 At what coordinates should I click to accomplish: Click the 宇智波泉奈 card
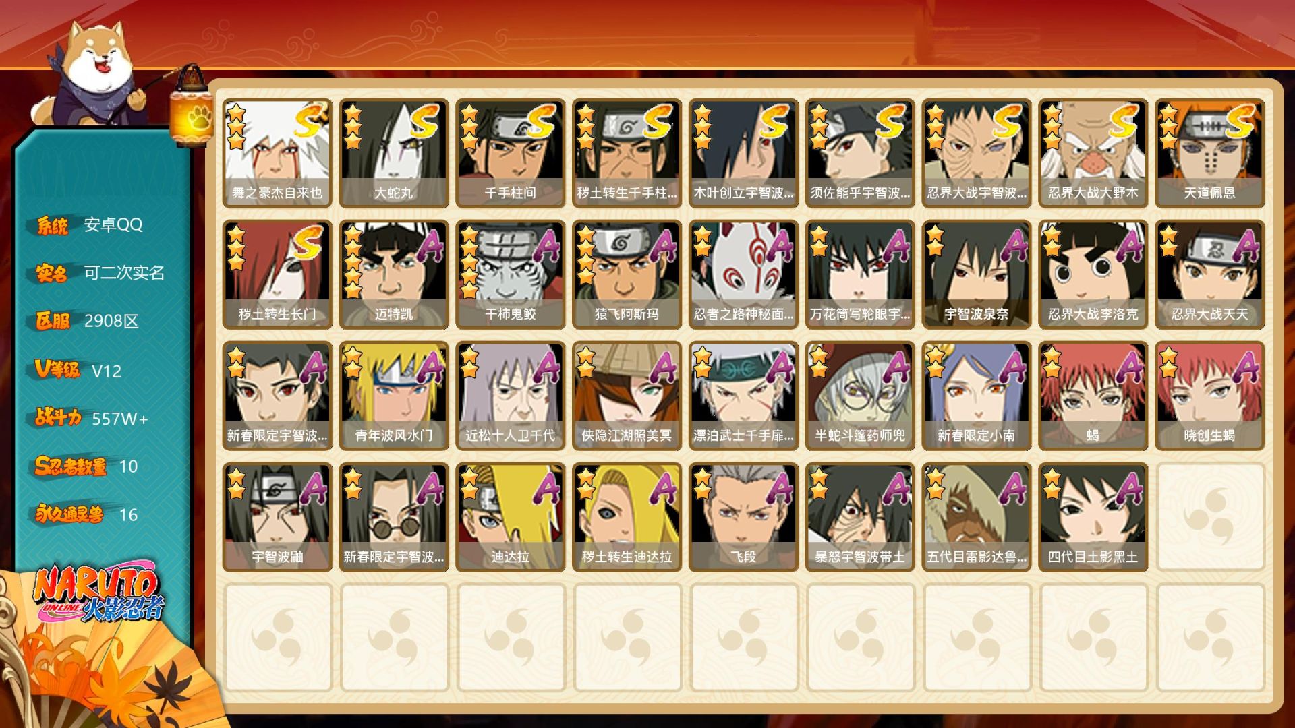click(x=976, y=274)
